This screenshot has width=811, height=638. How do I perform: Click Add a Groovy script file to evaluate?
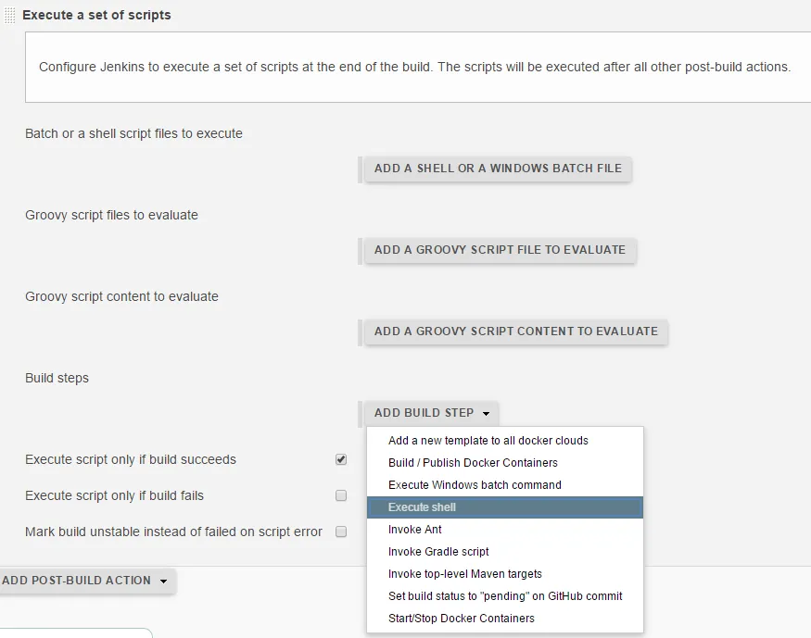click(500, 250)
